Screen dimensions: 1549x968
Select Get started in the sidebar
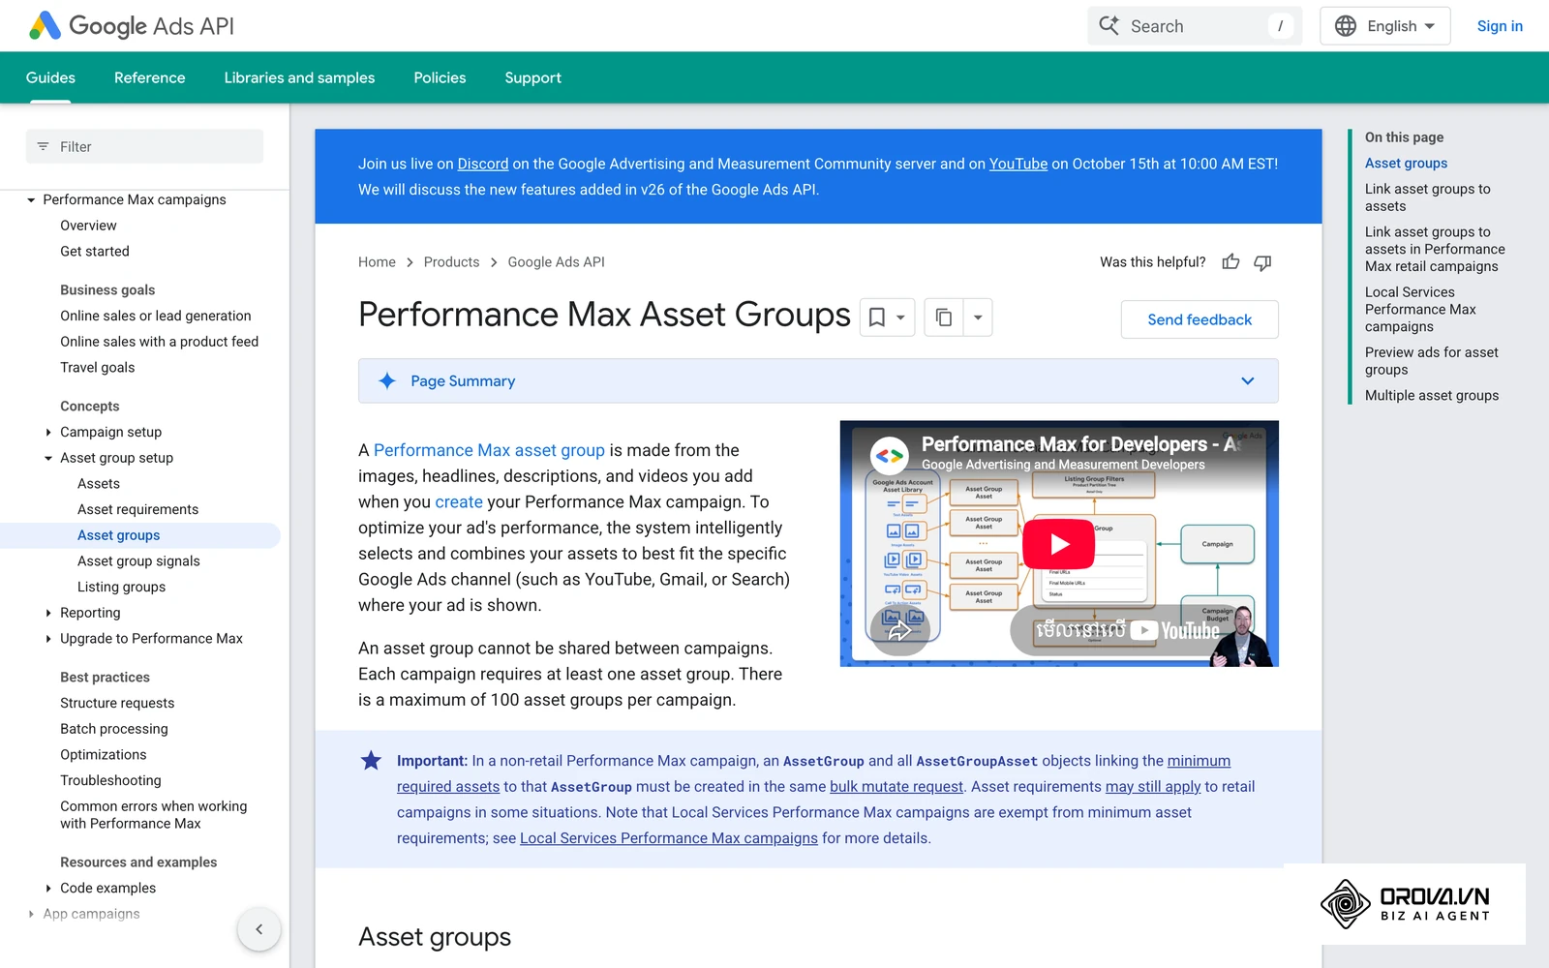tap(95, 252)
